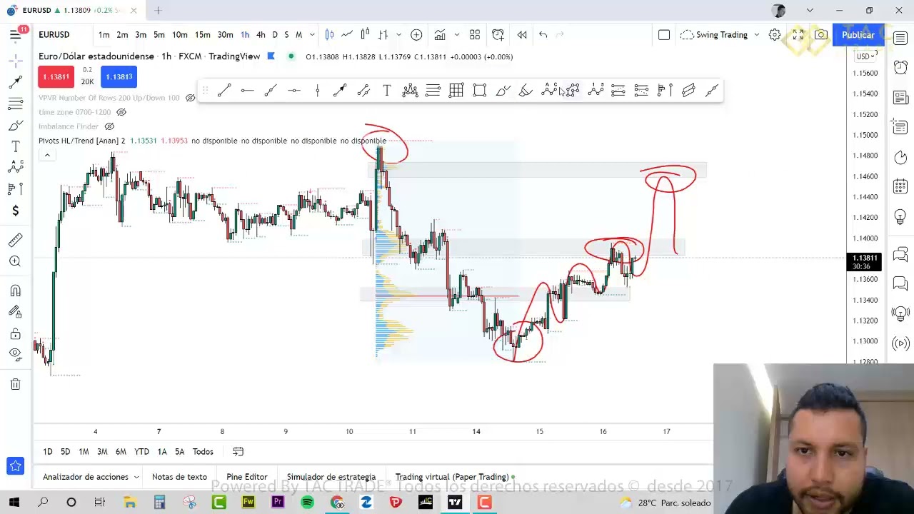Toggle visibility of Imbalance Finder indicator
The image size is (914, 514).
(109, 126)
